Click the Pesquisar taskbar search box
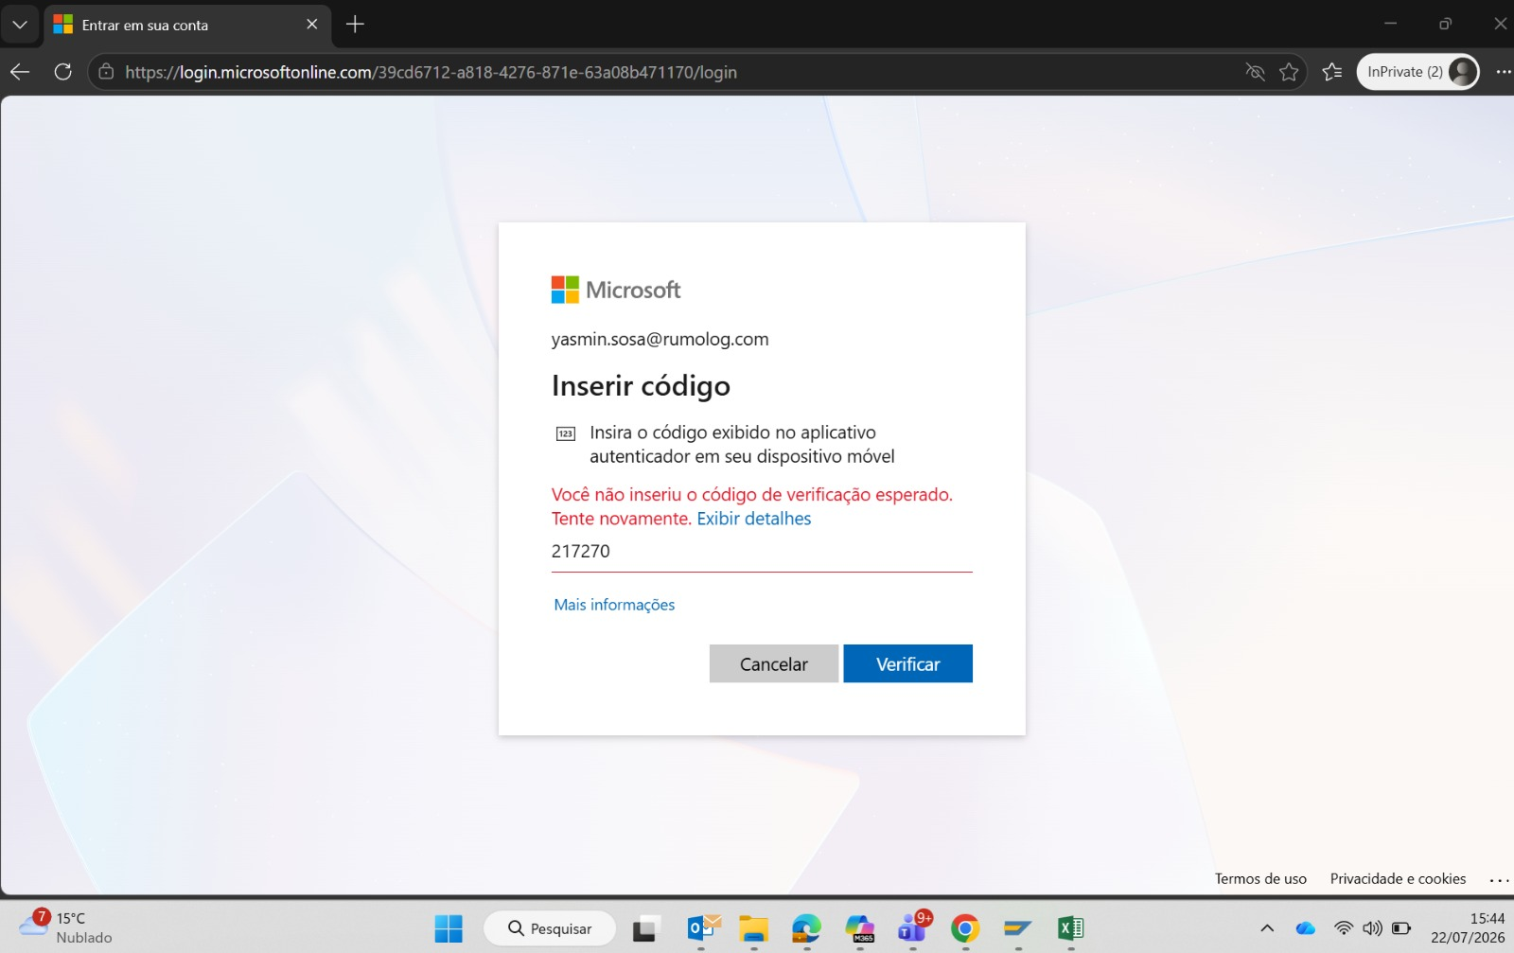 pyautogui.click(x=550, y=928)
